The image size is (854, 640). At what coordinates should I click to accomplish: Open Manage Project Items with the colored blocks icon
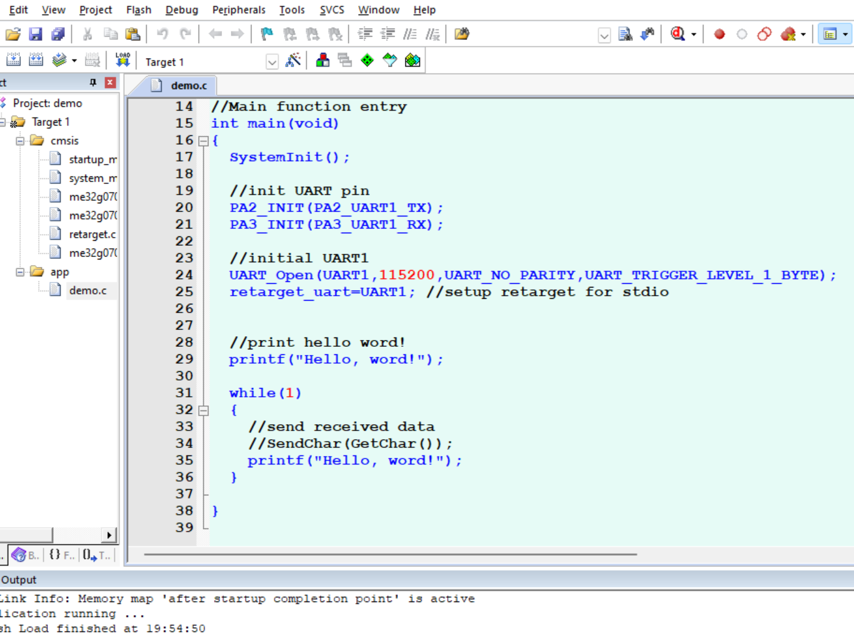323,61
